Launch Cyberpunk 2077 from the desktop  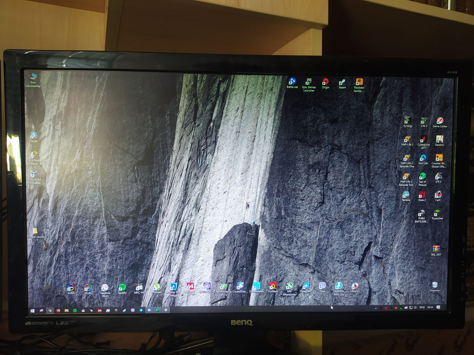coord(423,142)
